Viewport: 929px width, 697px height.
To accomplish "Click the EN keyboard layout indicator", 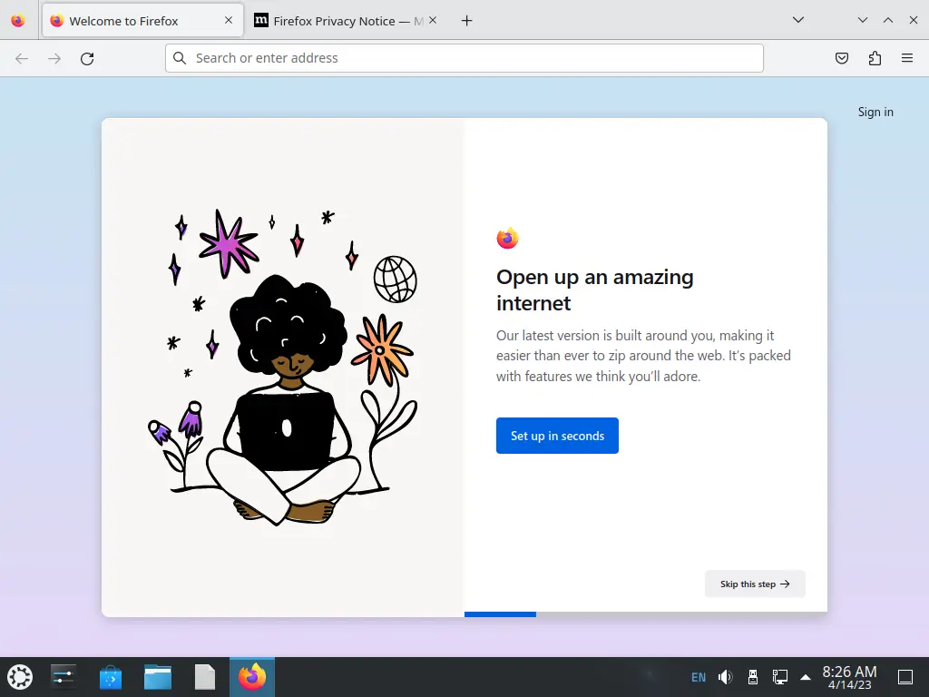I will (x=699, y=677).
